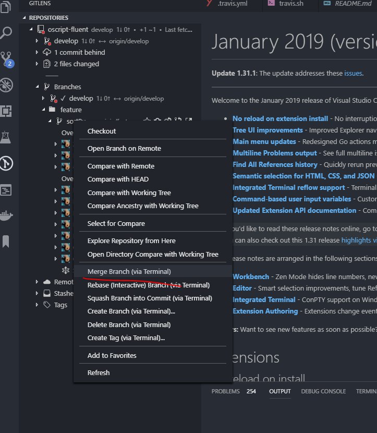Expand the top develop origin/develop node

37,41
